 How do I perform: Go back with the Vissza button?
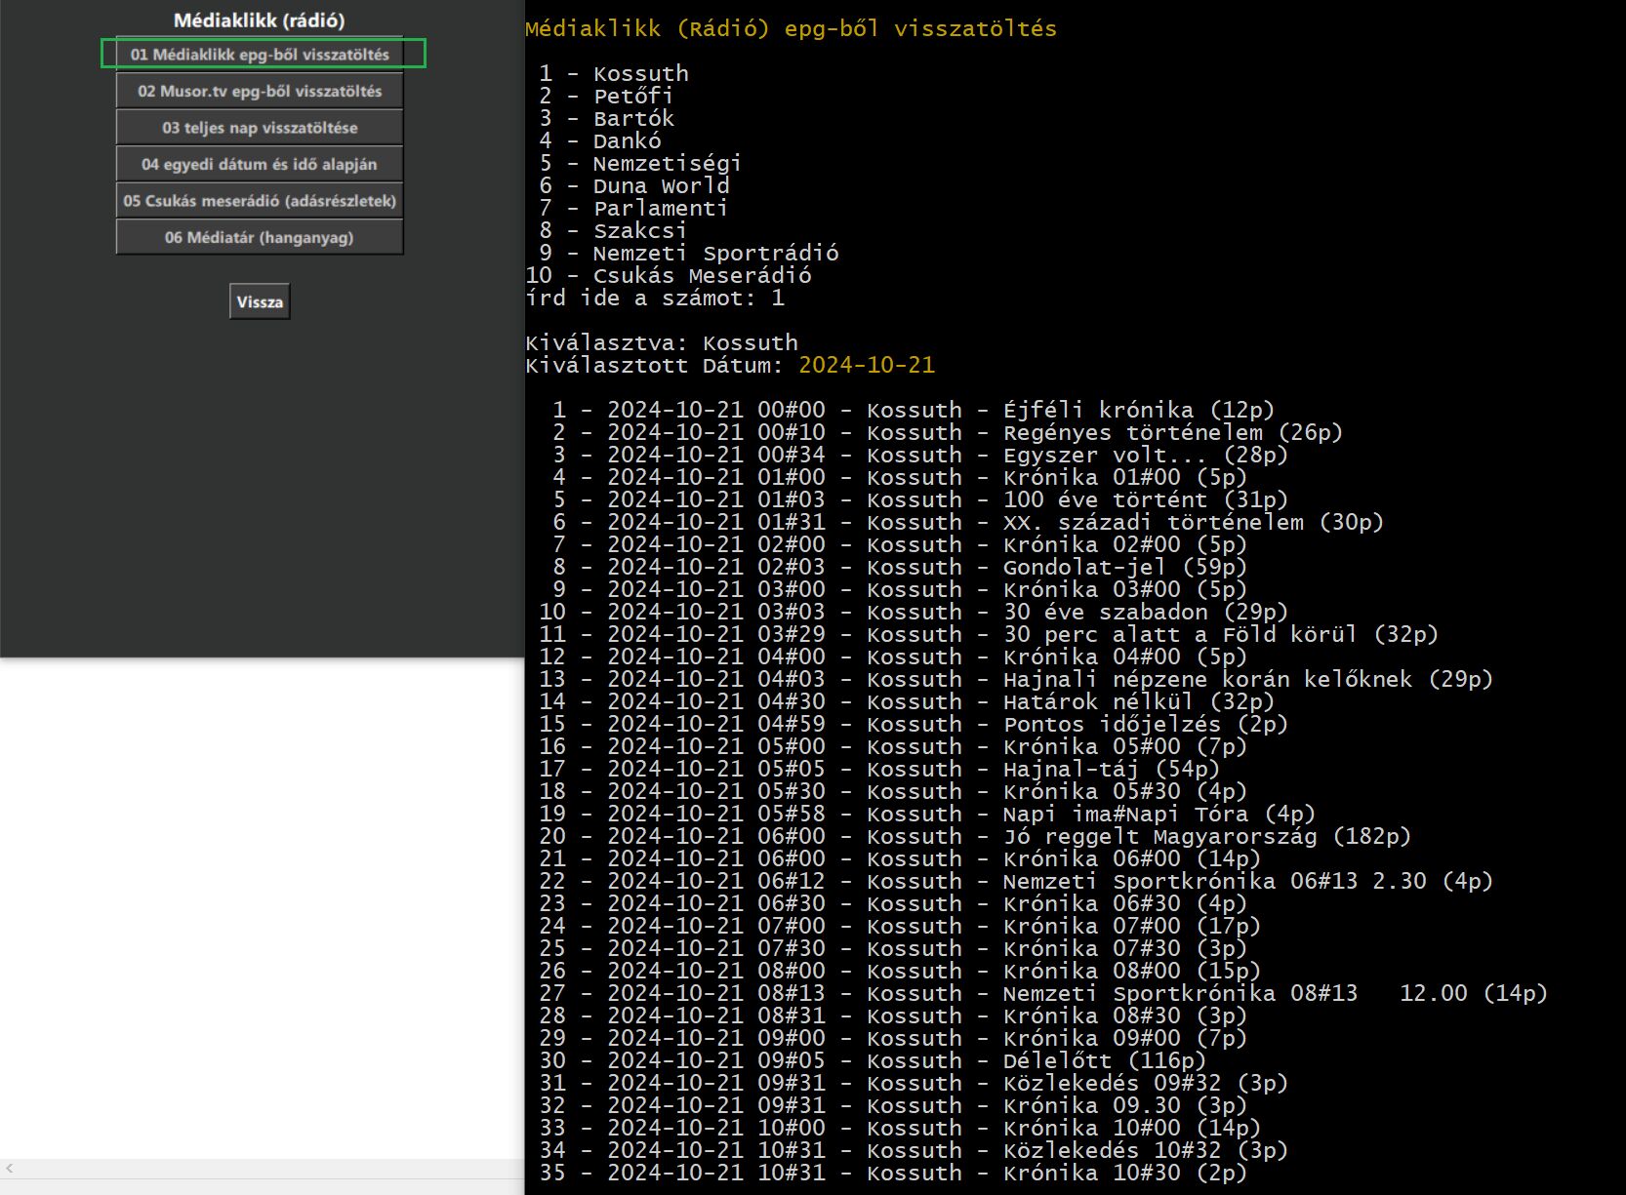point(260,301)
